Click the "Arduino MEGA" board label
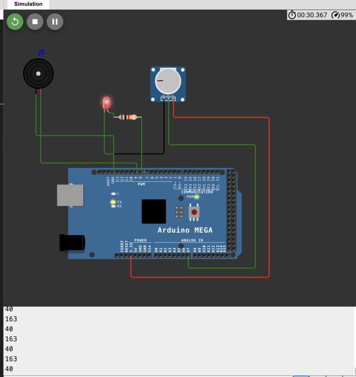Screen dimensions: 356x377 (x=185, y=230)
